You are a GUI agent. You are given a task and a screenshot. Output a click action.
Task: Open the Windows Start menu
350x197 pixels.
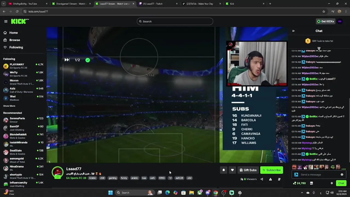click(x=110, y=193)
